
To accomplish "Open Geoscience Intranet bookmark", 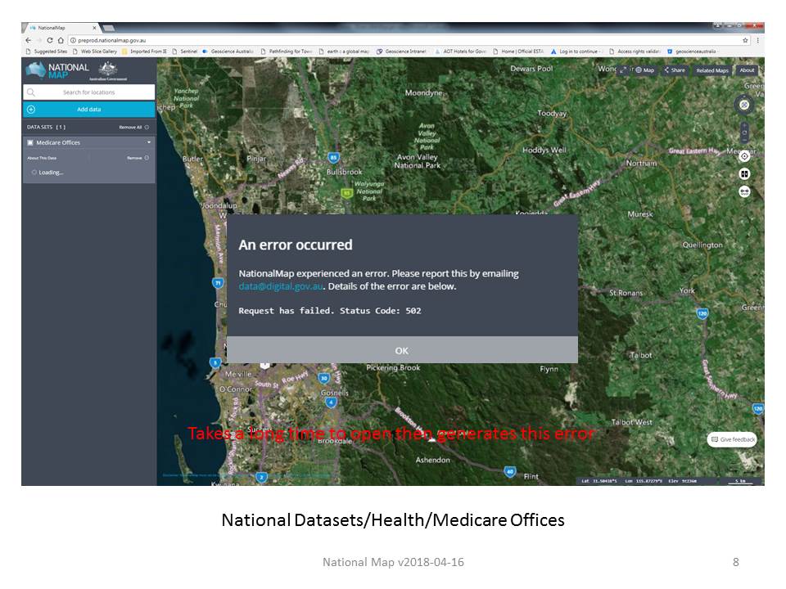I will 401,51.
